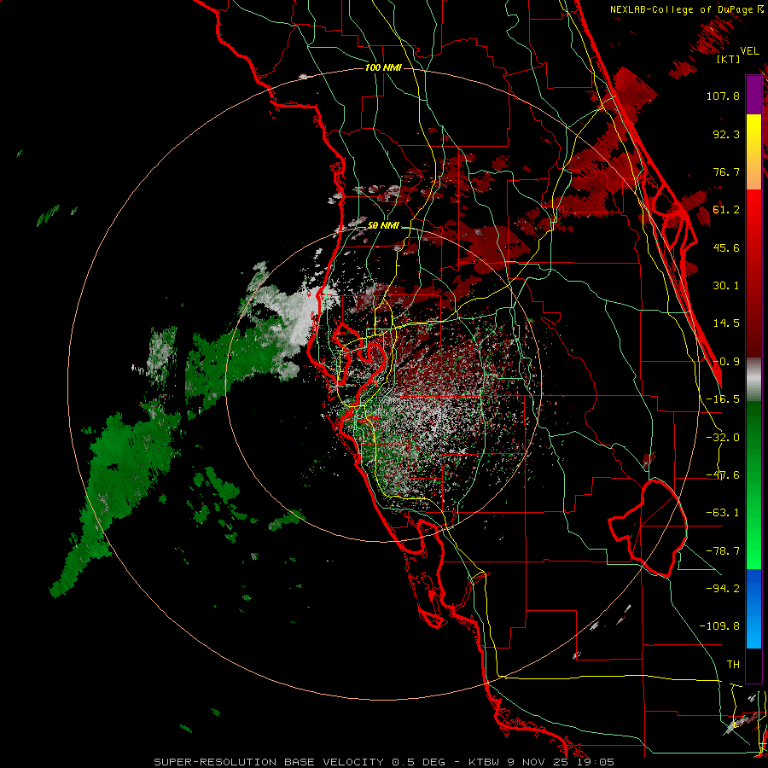The width and height of the screenshot is (768, 768).
Task: Select the 45.6 value on velocity scale
Action: coord(726,247)
